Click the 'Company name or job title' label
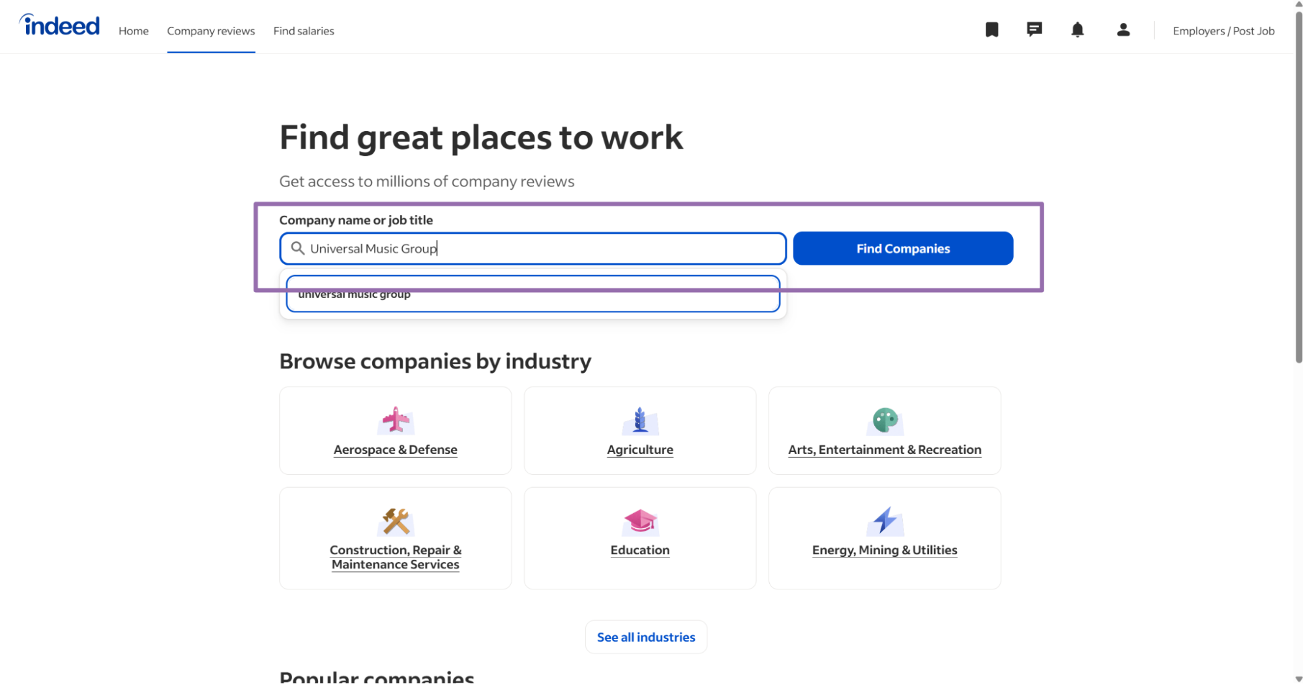 click(356, 220)
